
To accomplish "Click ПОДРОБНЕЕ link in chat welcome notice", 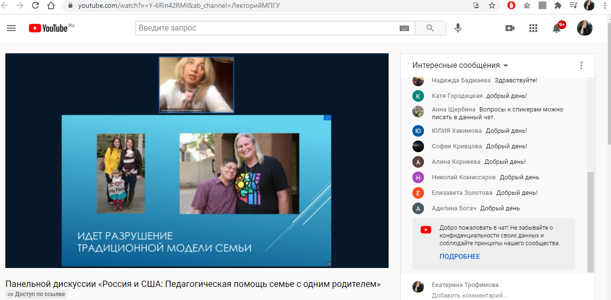I will coord(459,256).
